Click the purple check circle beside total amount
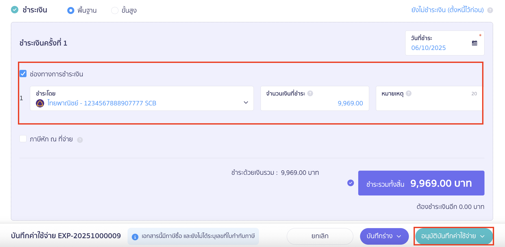This screenshot has width=505, height=247. (351, 183)
